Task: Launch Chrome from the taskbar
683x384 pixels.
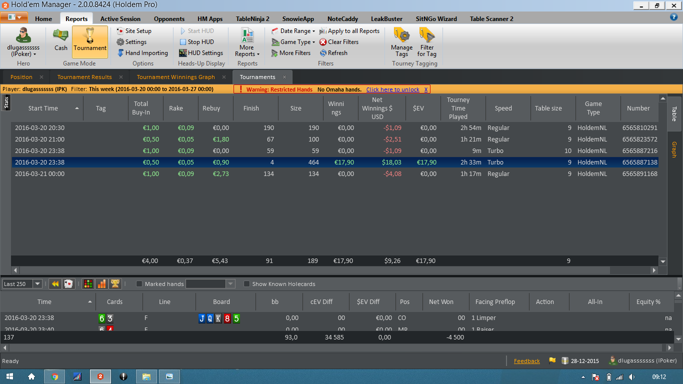Action: (54, 376)
